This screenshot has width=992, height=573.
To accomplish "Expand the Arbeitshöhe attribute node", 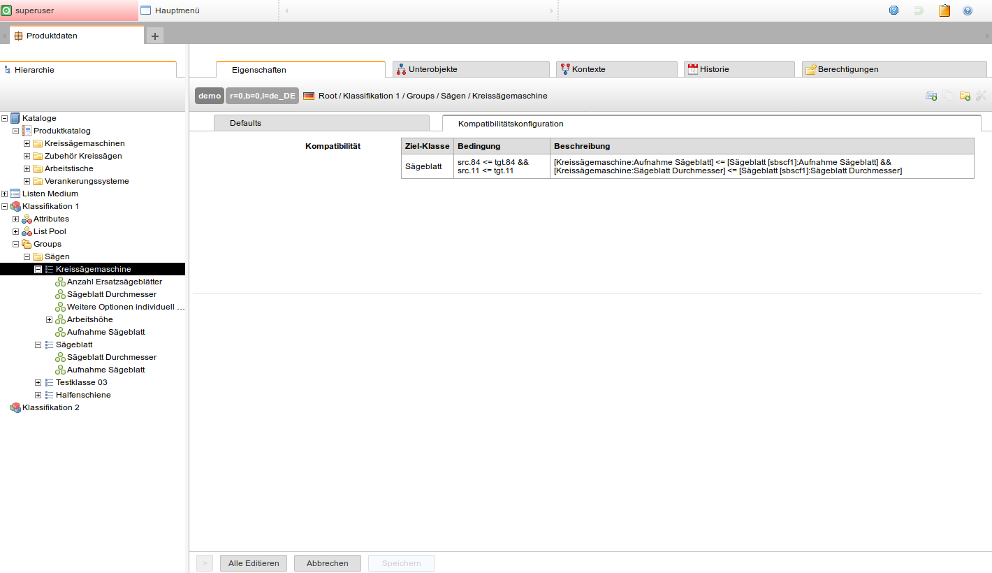I will (50, 319).
